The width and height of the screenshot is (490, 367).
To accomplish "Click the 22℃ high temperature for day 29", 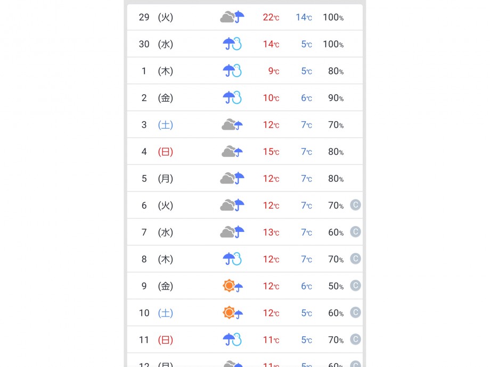I will point(271,17).
